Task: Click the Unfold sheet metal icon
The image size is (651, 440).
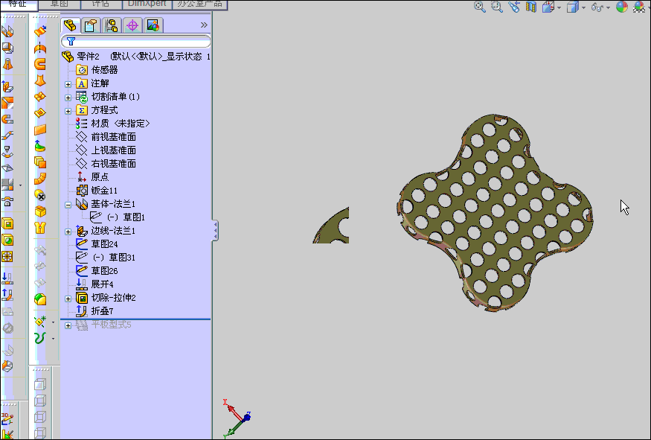Action: point(7,278)
